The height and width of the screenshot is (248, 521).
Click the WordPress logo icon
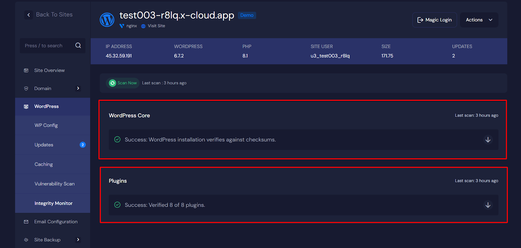click(107, 20)
